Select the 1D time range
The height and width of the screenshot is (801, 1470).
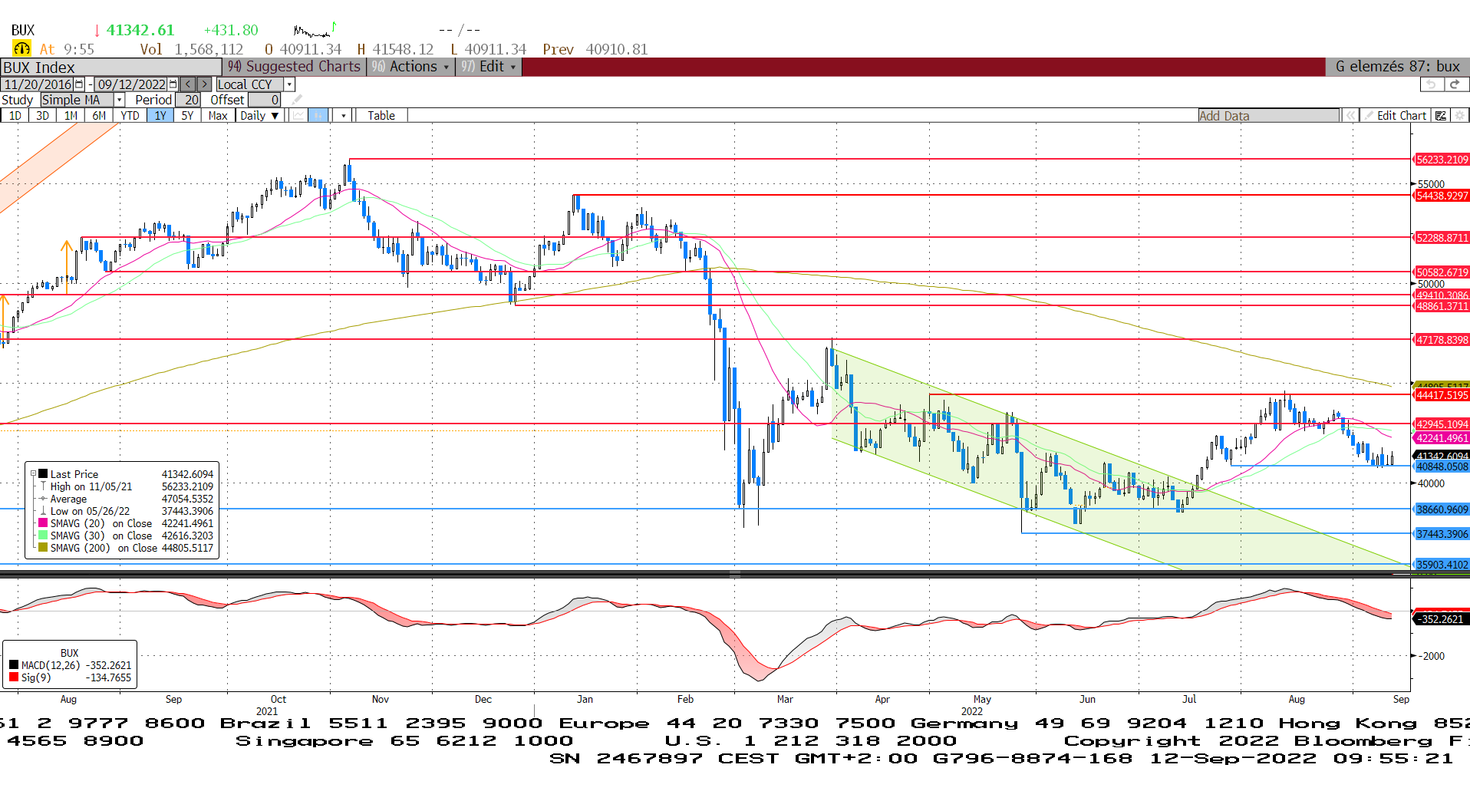click(15, 115)
